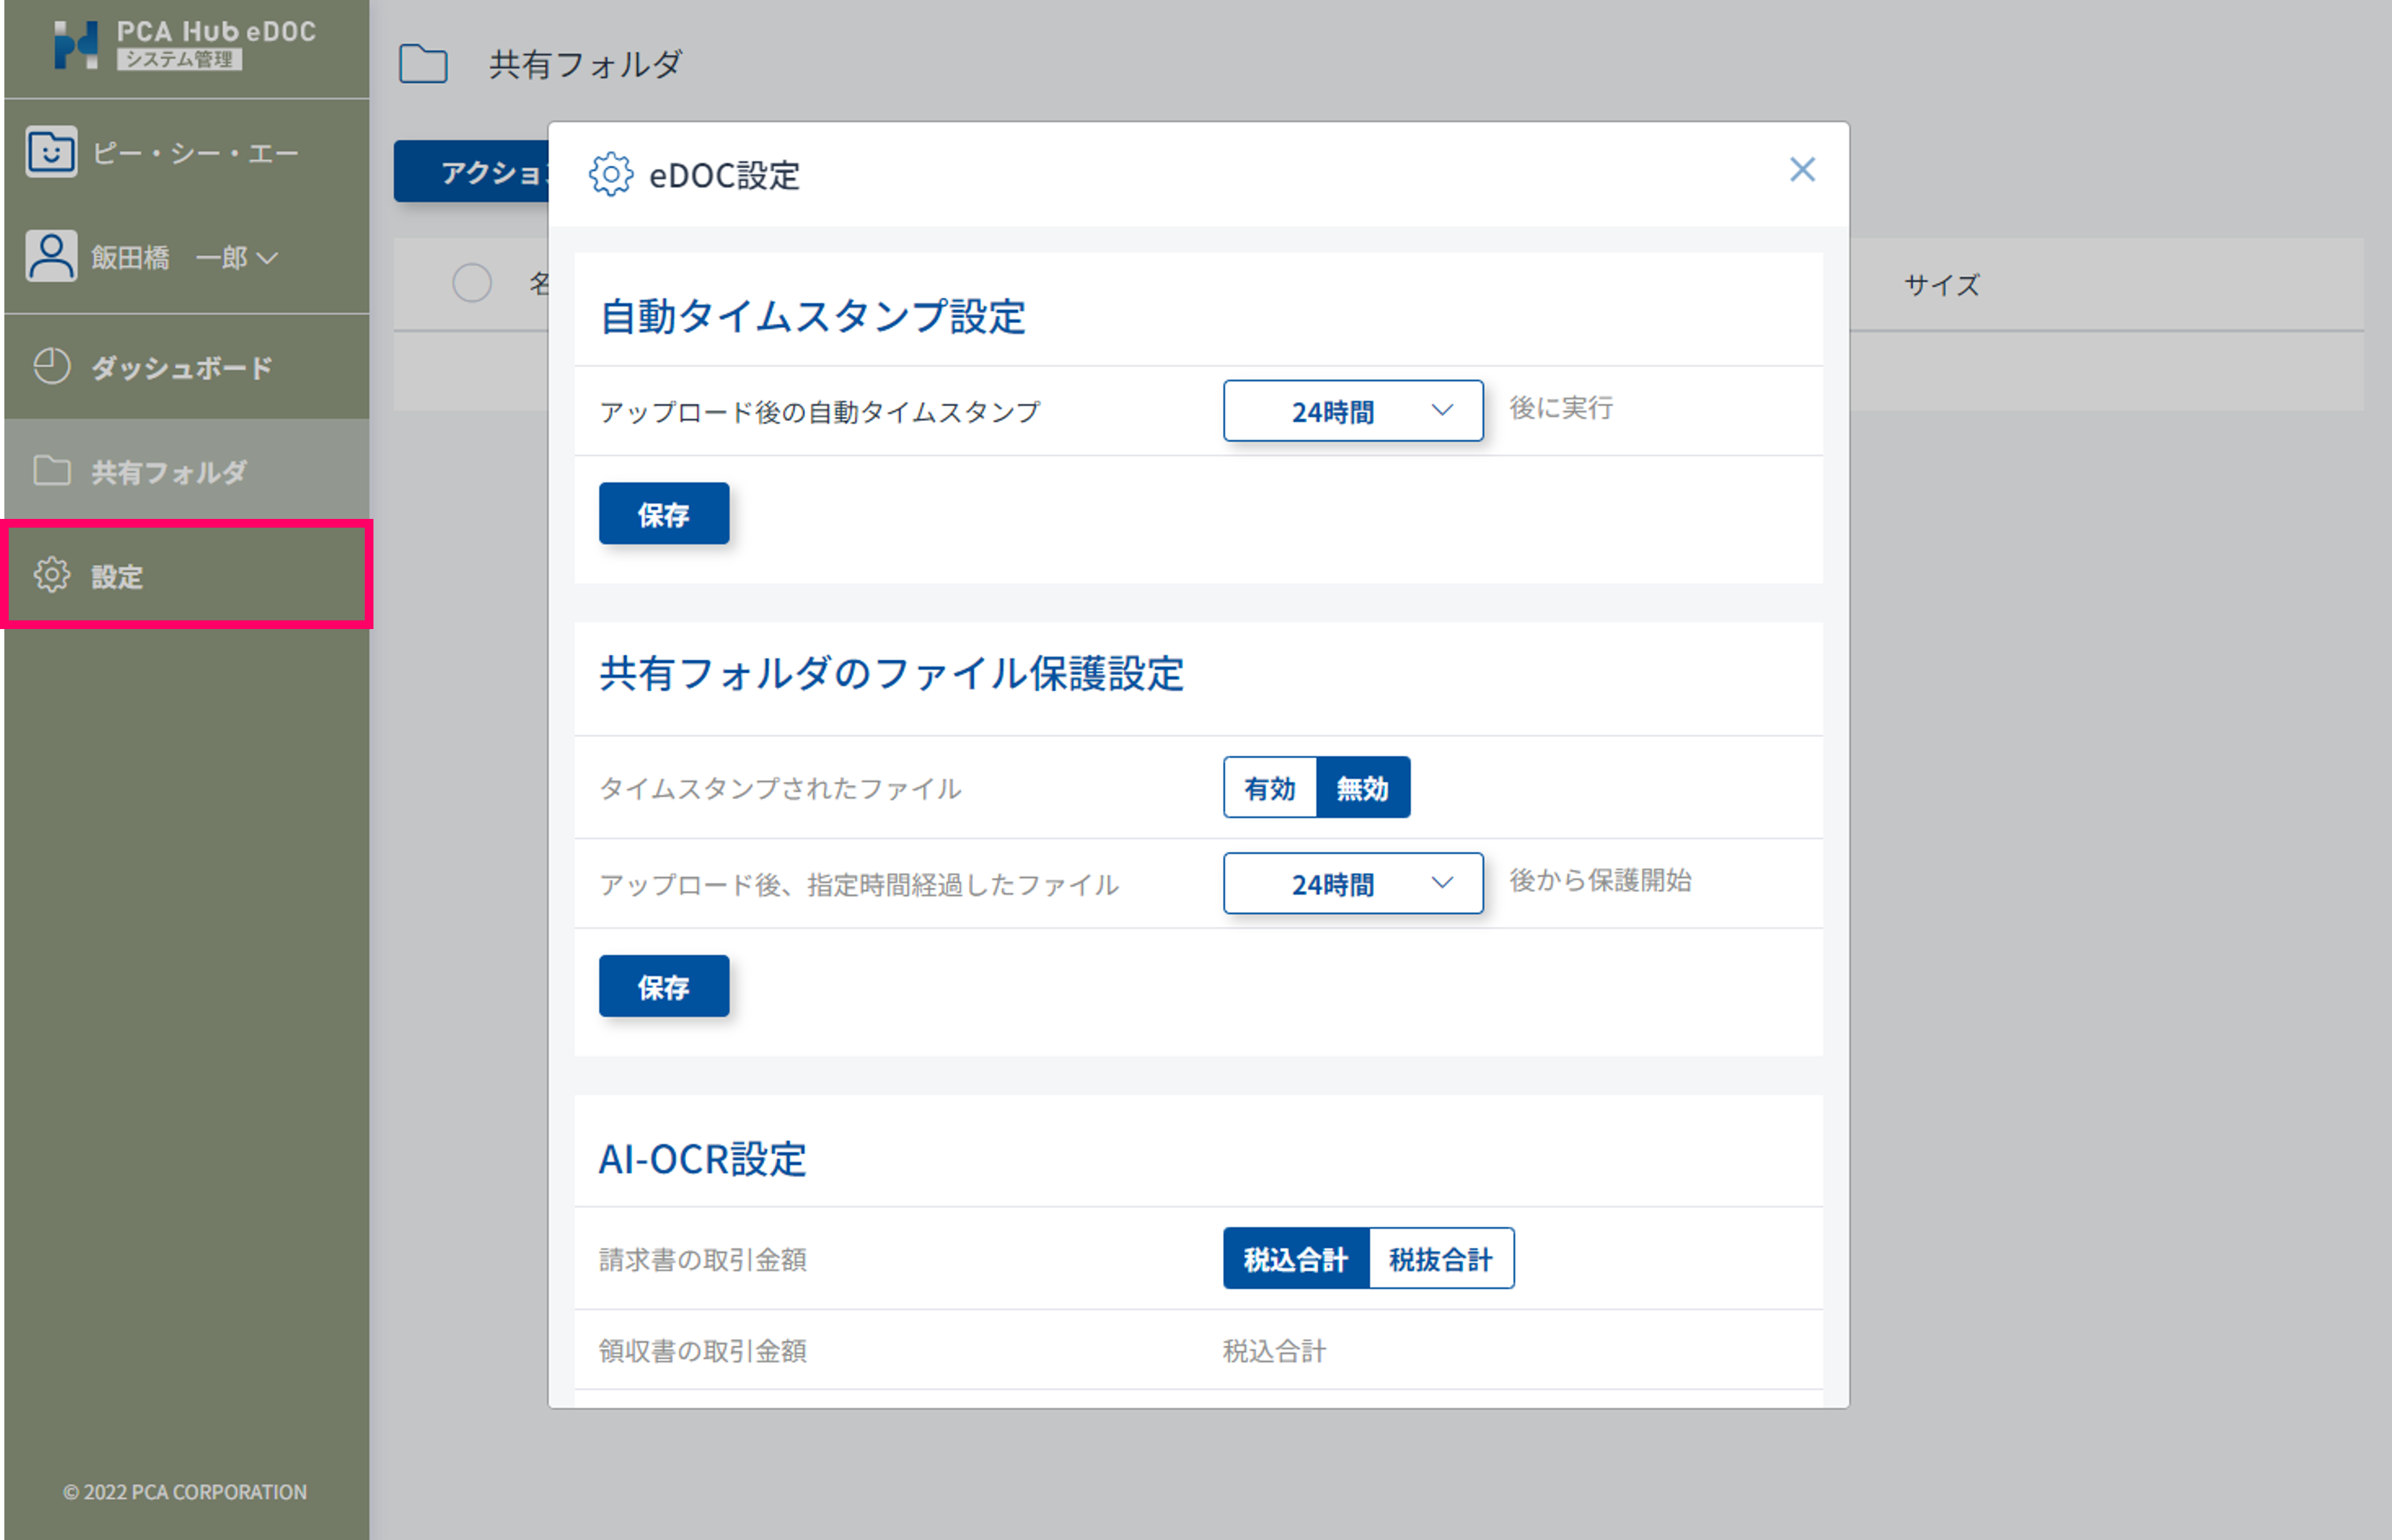
Task: Close the eDOC設定 dialog with the X
Action: [1802, 170]
